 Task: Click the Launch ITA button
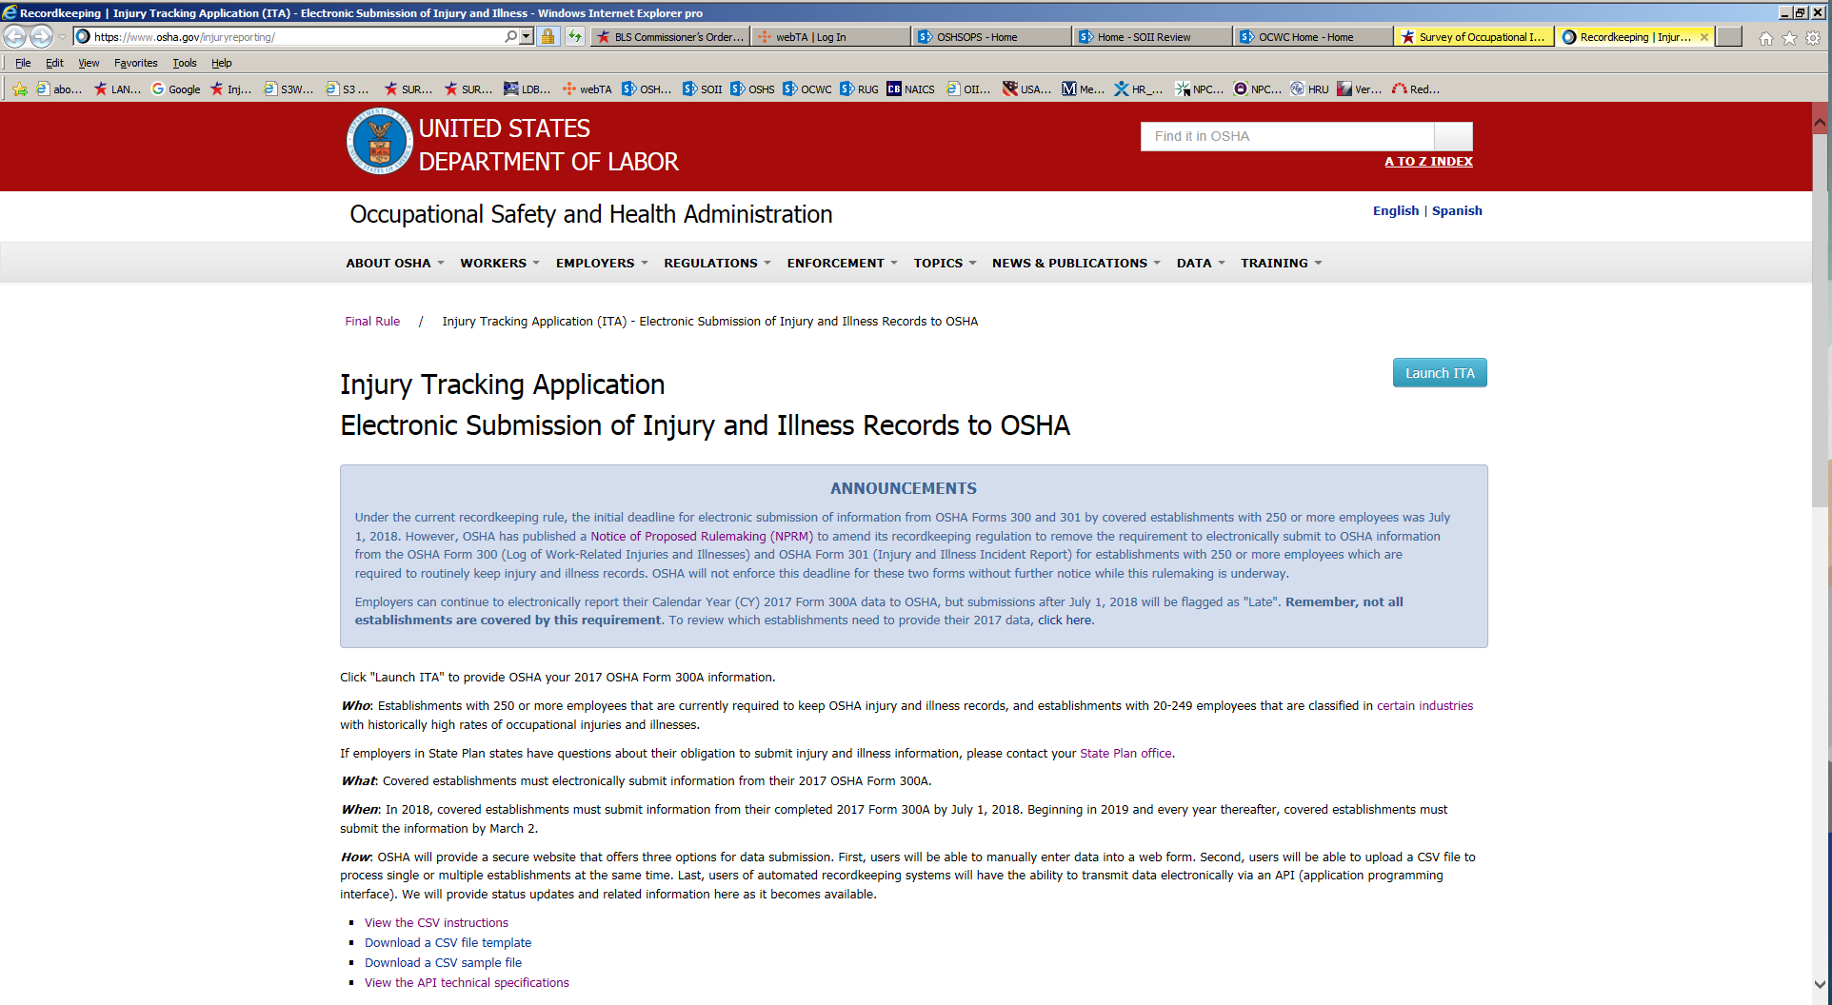[x=1440, y=373]
